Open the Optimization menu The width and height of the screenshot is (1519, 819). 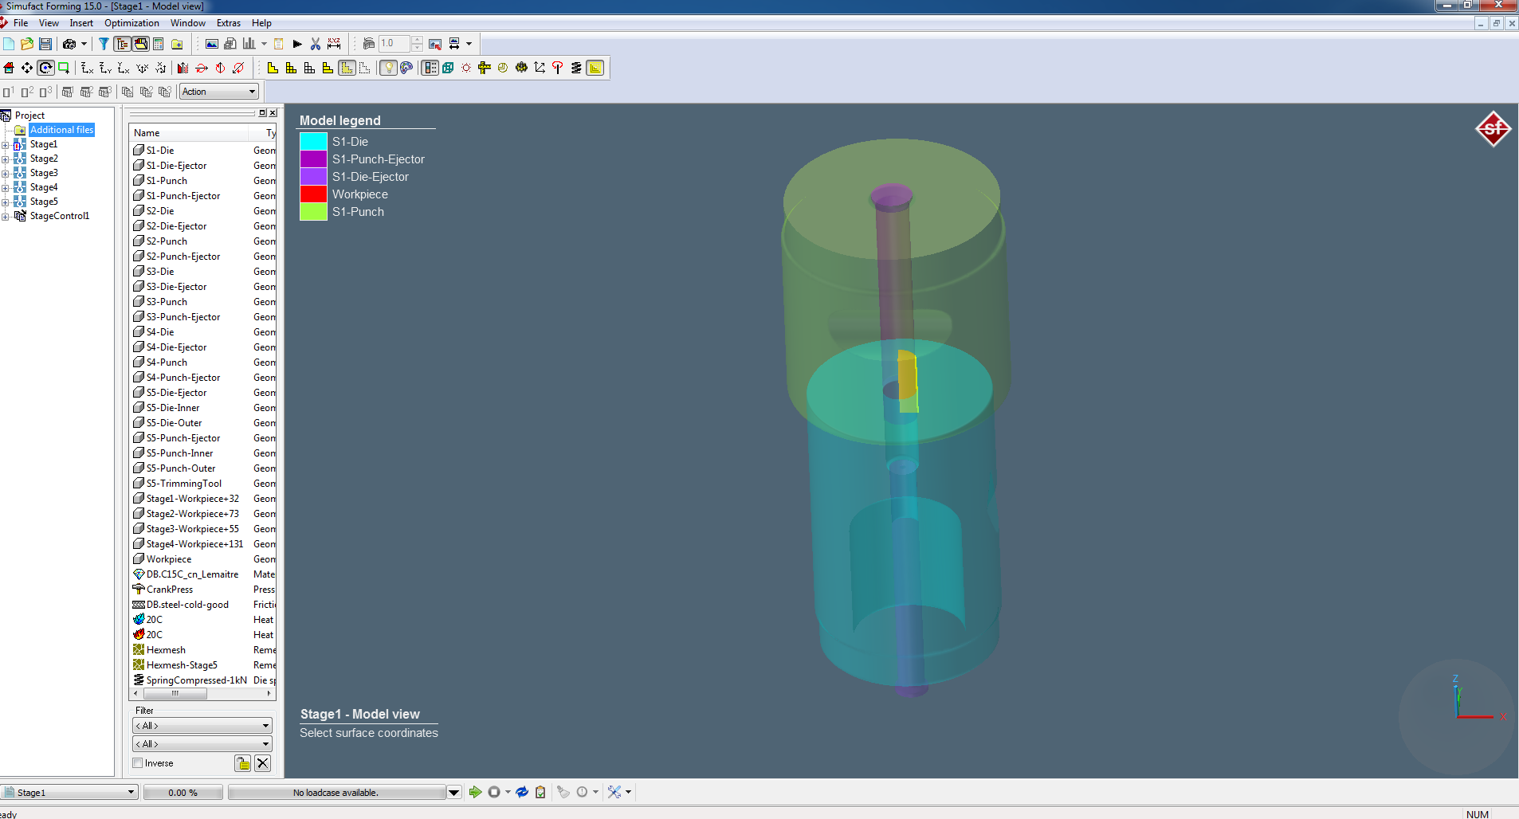[131, 23]
